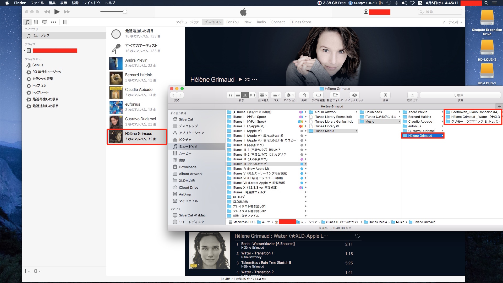Open AirDrop in Finder sidebar
503x283 pixels.
(185, 194)
